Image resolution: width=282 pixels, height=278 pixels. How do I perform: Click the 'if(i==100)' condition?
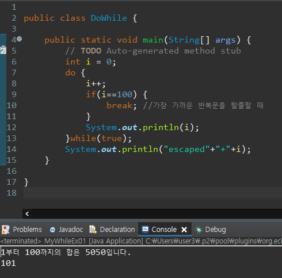pyautogui.click(x=112, y=94)
